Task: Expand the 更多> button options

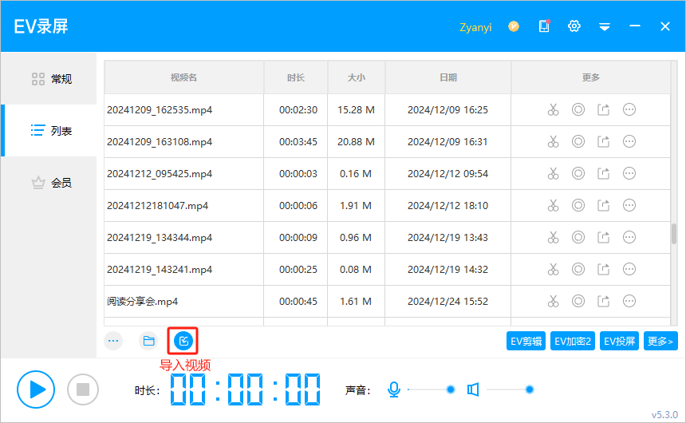Action: pos(660,342)
